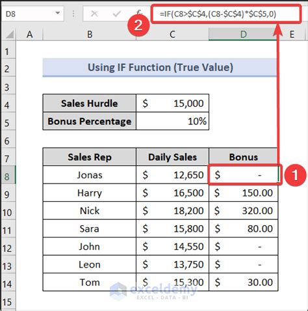
Task: Click Harry's daily sales 16,500
Action: click(x=172, y=193)
